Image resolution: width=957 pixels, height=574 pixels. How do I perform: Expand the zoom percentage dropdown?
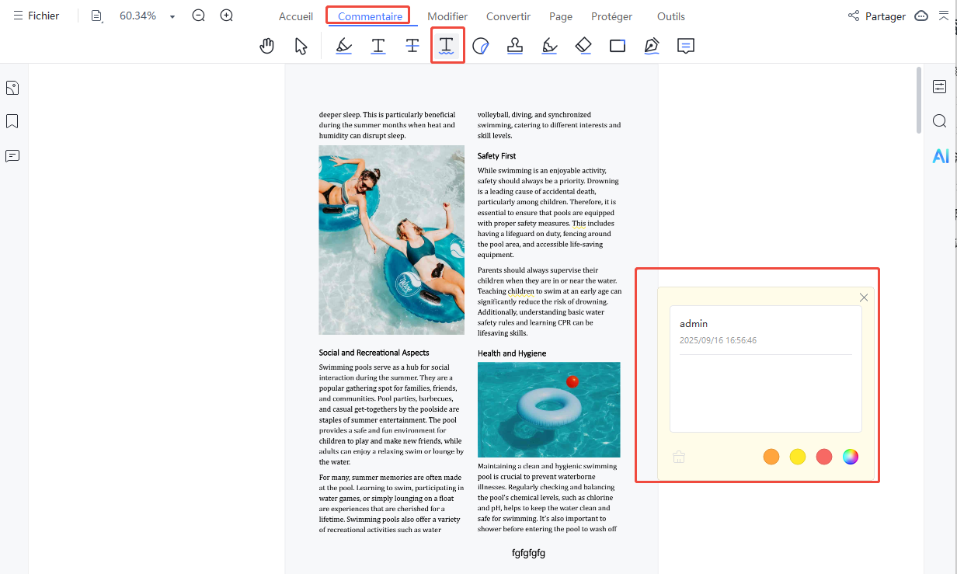pos(172,16)
